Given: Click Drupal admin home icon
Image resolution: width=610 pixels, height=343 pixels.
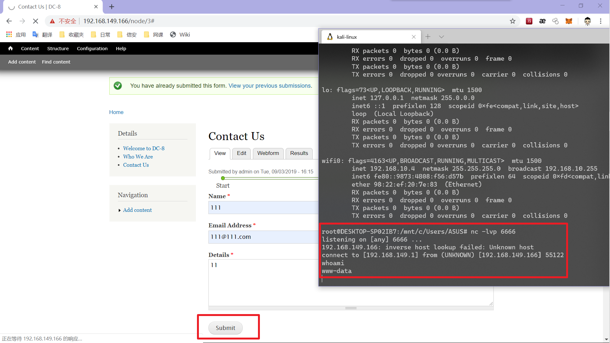Looking at the screenshot, I should 10,48.
